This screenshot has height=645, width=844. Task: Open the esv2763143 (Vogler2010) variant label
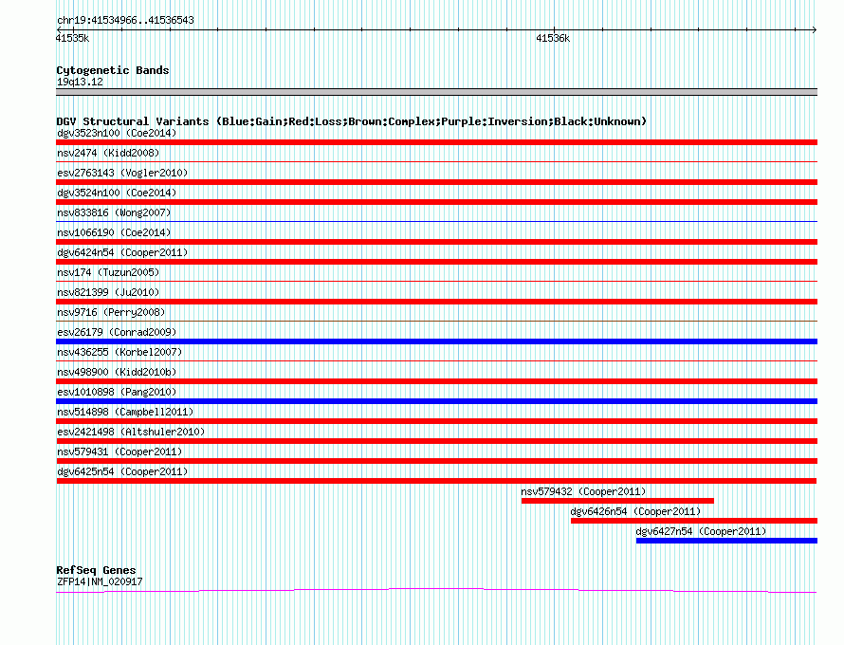pyautogui.click(x=122, y=173)
